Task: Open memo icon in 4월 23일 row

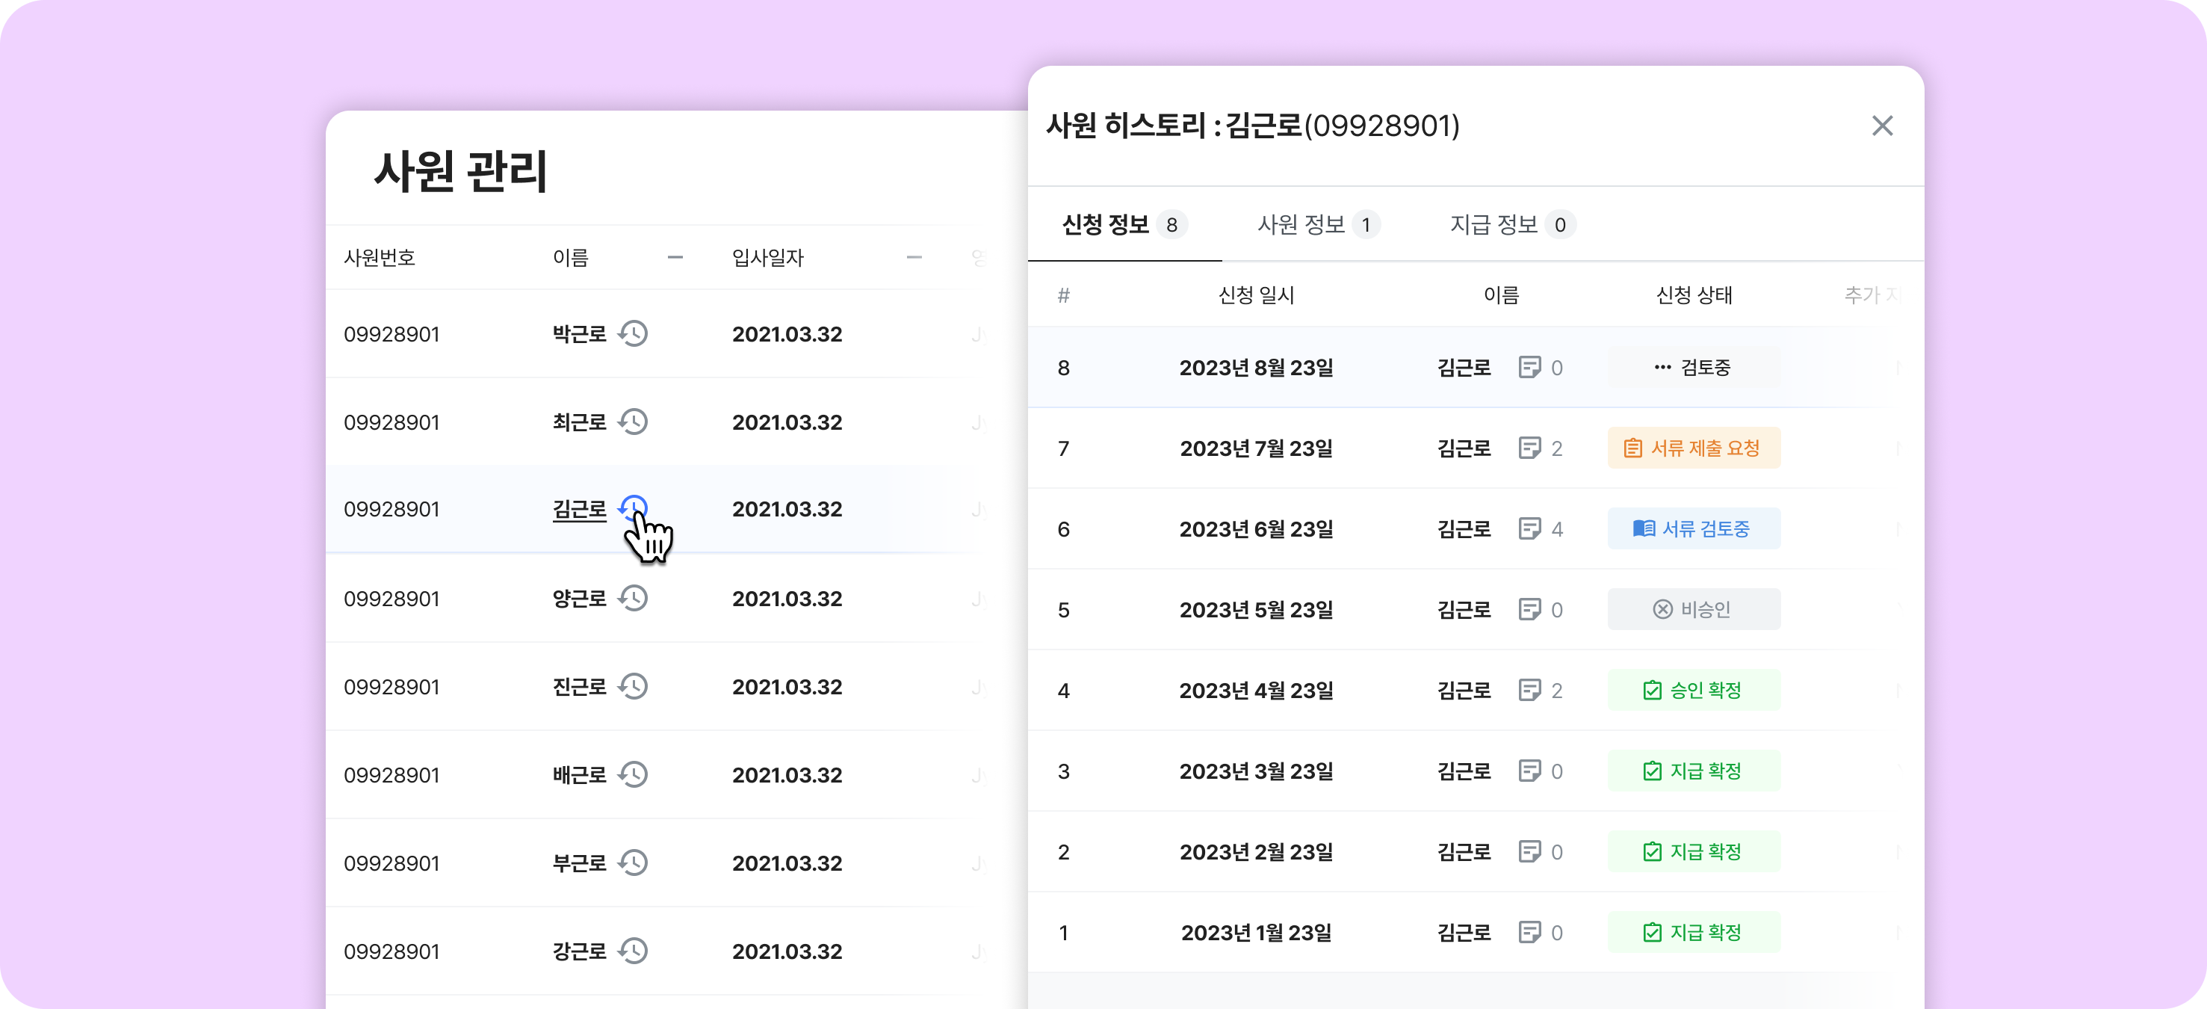Action: tap(1529, 690)
